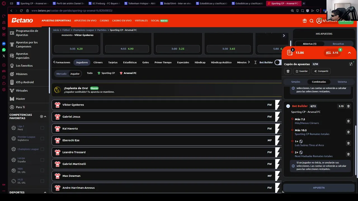358x201 pixels.
Task: Check the Premier League Inglaterra checkbox
Action: tap(42, 138)
